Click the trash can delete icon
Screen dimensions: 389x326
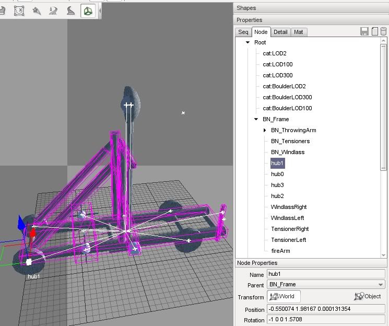pyautogui.click(x=384, y=32)
